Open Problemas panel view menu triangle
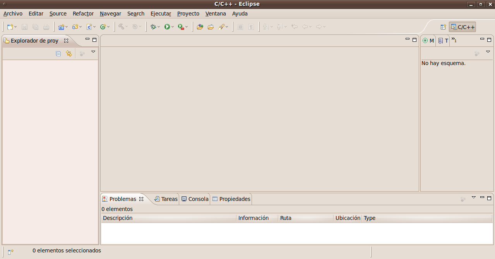Image resolution: width=495 pixels, height=259 pixels. (x=474, y=197)
